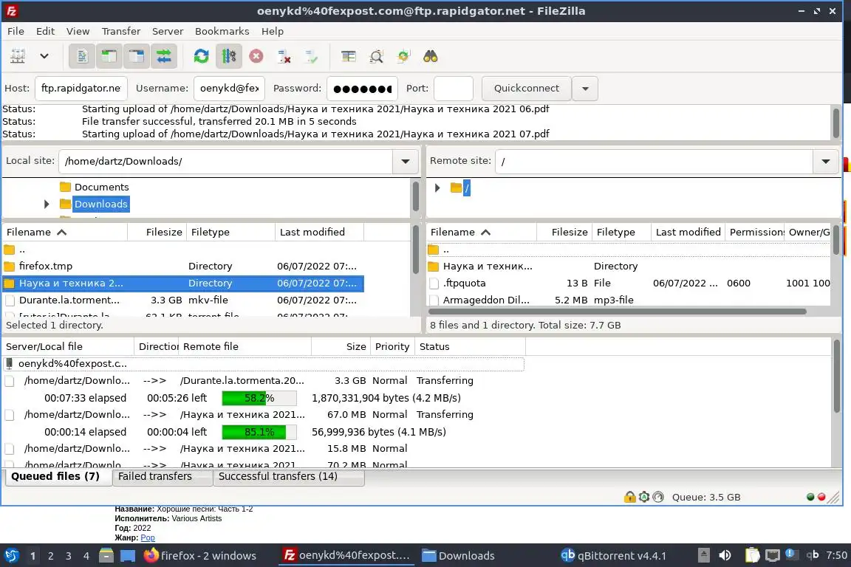Open the Server menu
Screen dimensions: 851x567
(168, 31)
